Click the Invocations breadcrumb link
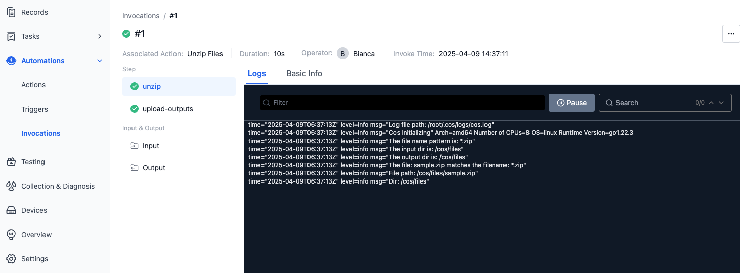This screenshot has width=749, height=273. (x=141, y=16)
